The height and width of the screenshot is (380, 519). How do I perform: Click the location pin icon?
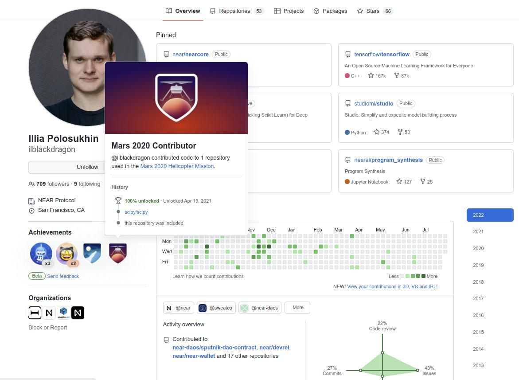coord(31,211)
